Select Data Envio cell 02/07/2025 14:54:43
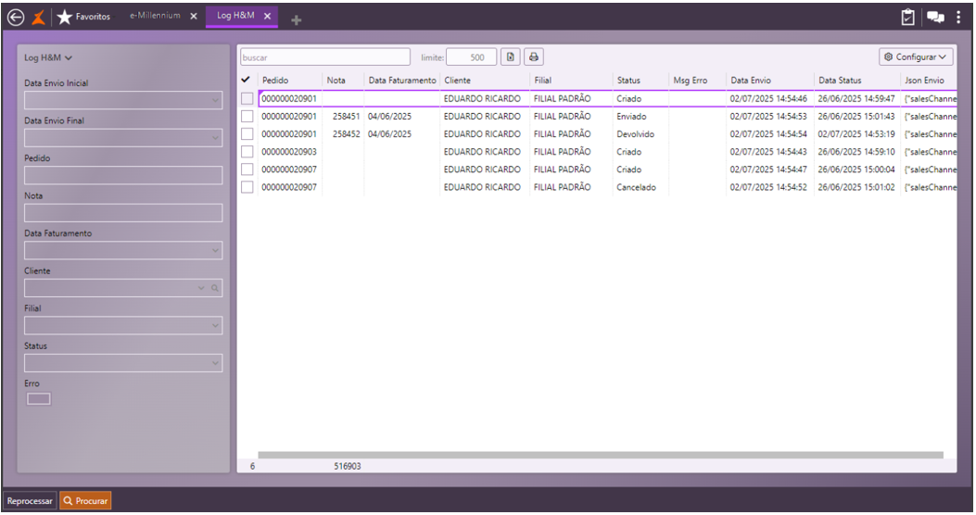 pos(768,152)
